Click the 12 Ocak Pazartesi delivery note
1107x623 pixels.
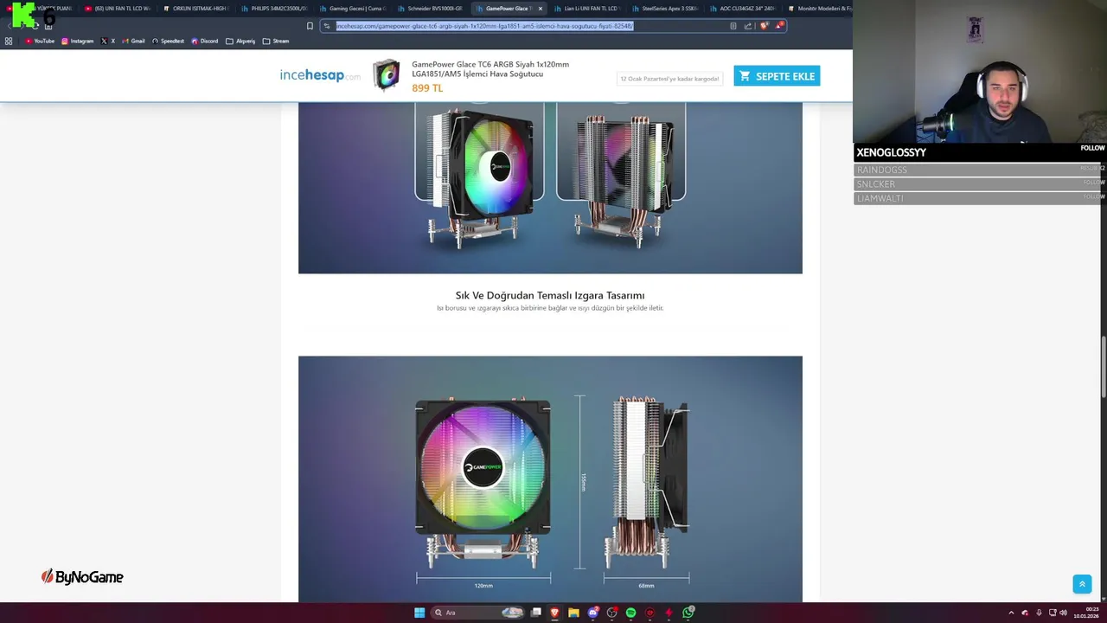pyautogui.click(x=669, y=79)
